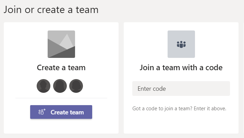Click the 'Create team' label on button
The width and height of the screenshot is (244, 138).
(67, 112)
